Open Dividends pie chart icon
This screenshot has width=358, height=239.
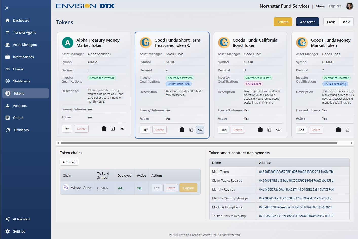[8, 130]
